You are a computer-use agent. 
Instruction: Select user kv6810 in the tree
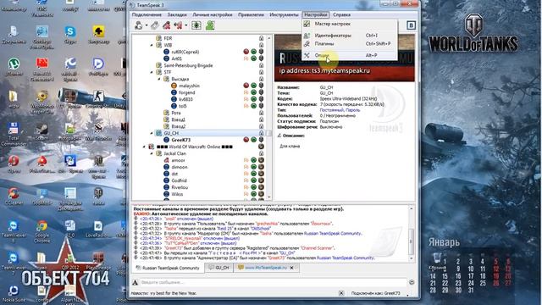pos(185,99)
